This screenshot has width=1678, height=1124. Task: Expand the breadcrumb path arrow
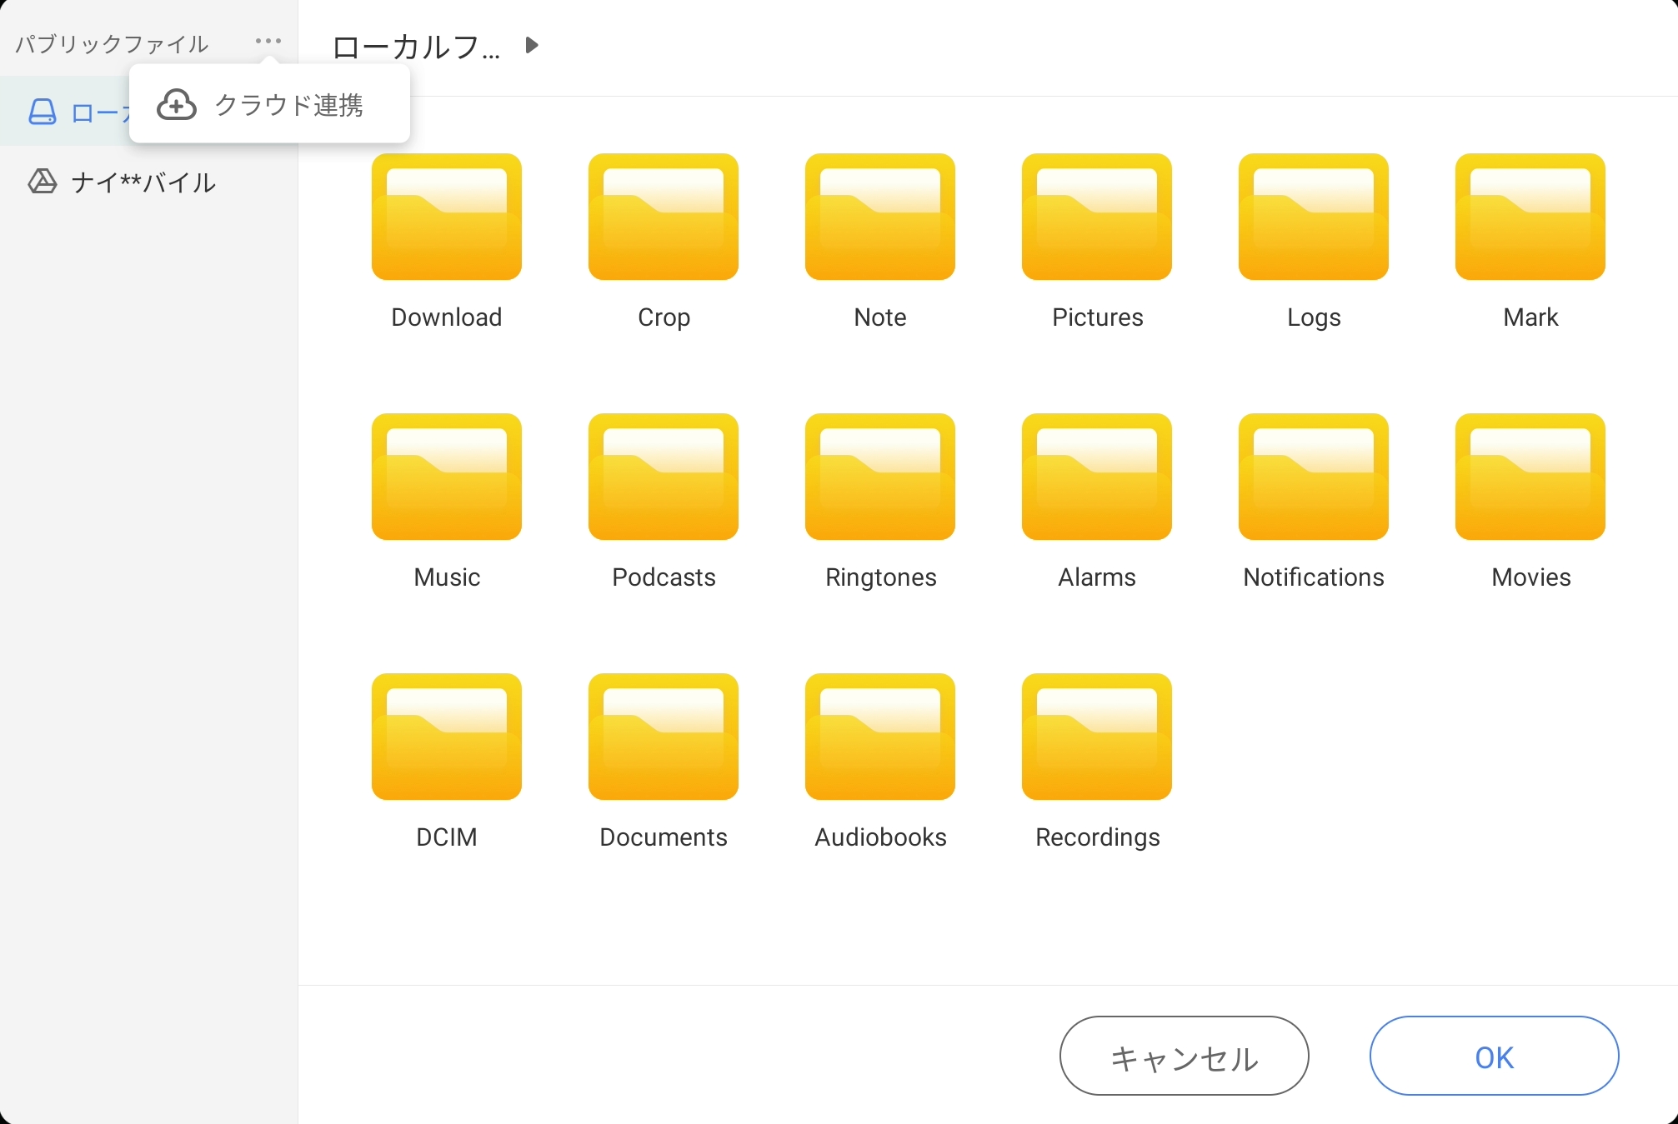pos(532,45)
